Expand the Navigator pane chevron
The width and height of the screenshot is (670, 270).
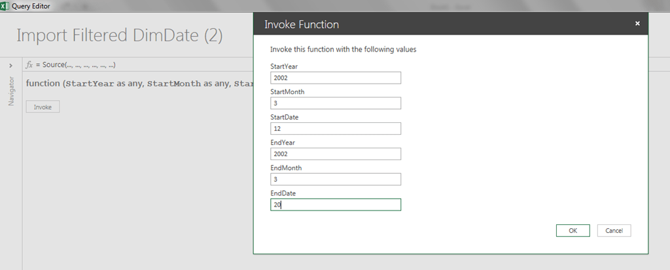10,65
